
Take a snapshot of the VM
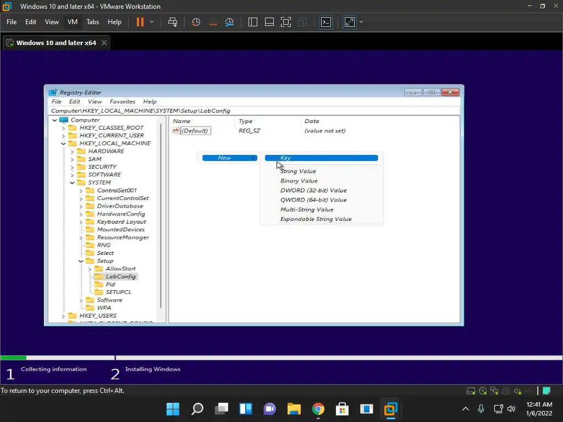point(196,22)
